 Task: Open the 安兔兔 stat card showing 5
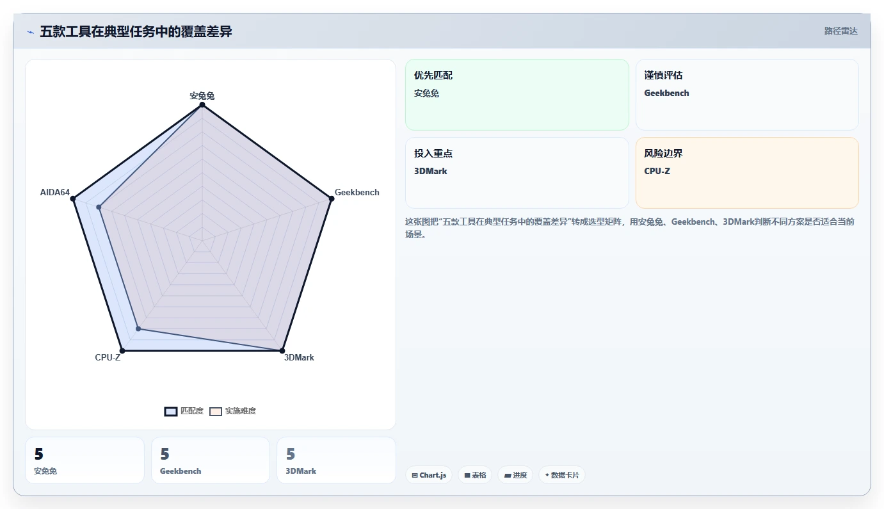(x=84, y=460)
